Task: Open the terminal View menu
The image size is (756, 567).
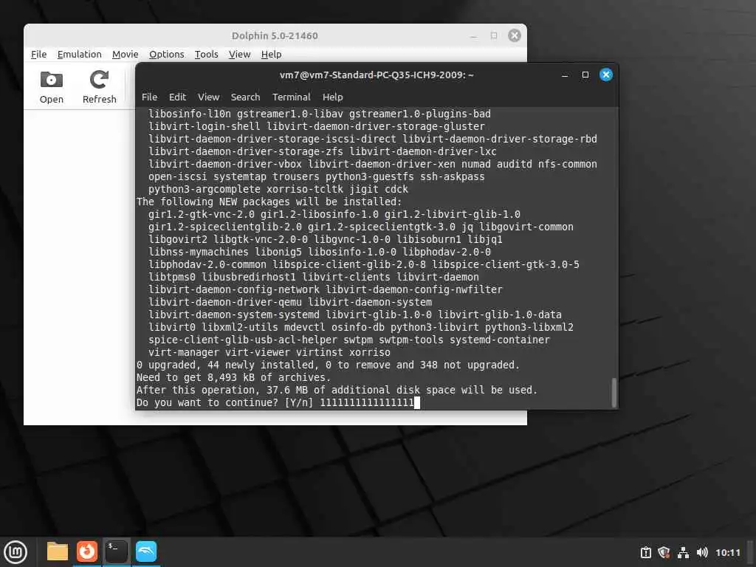Action: 208,97
